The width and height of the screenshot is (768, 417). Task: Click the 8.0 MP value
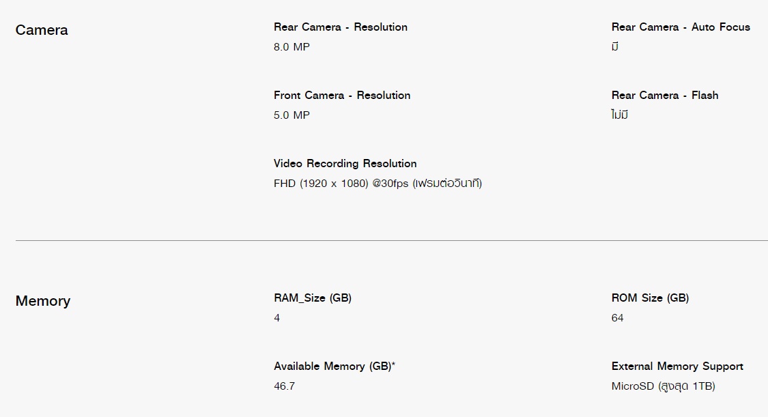click(x=292, y=47)
